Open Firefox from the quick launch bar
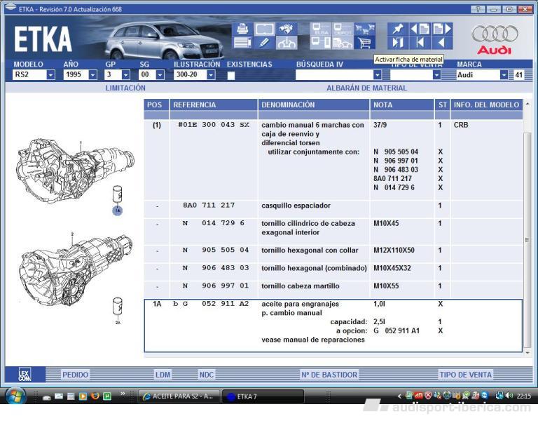Screen dimensions: 538x421 tap(95, 396)
